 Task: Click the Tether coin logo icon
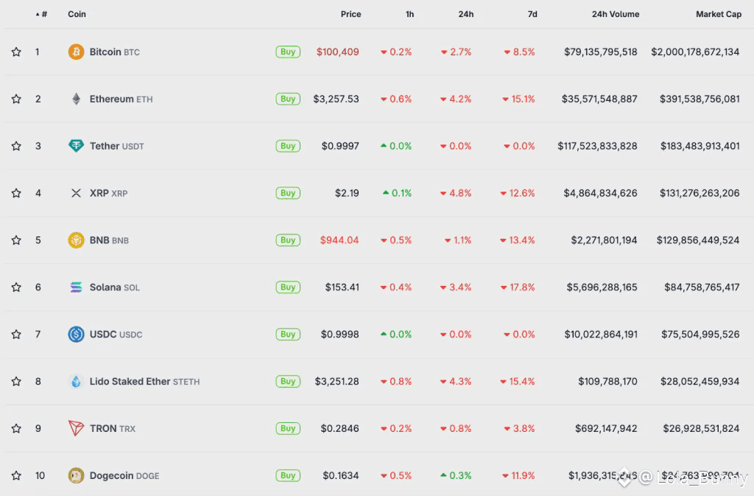76,146
